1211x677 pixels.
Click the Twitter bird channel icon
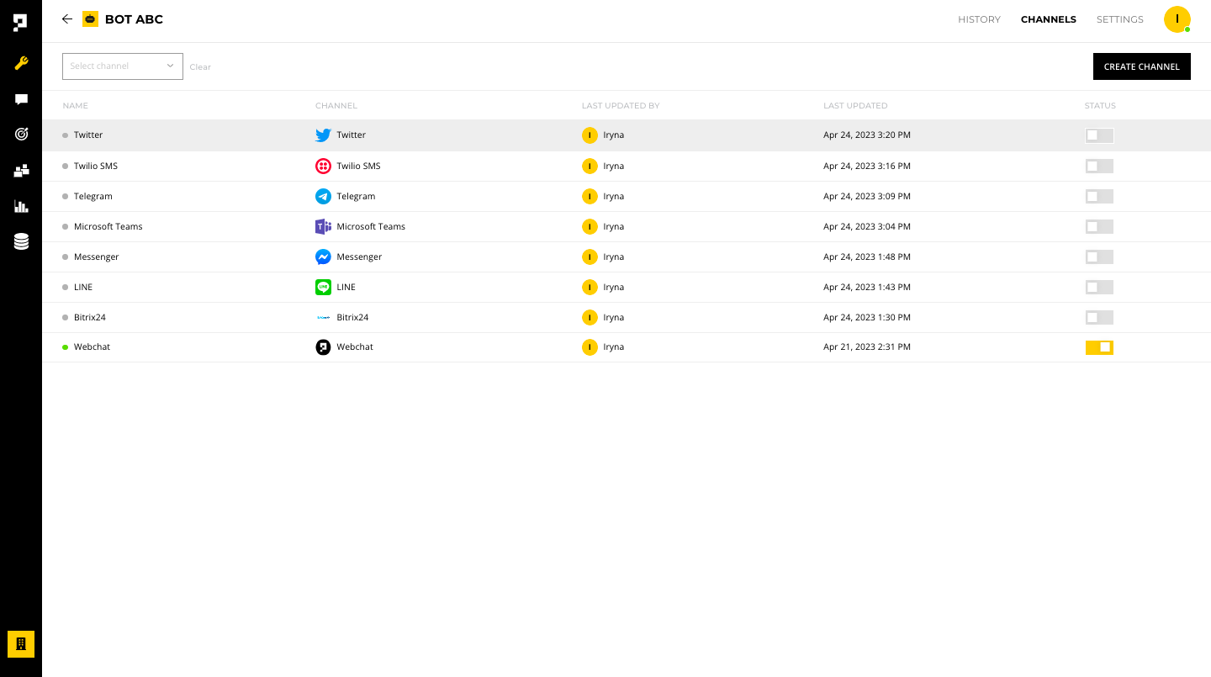(x=323, y=135)
